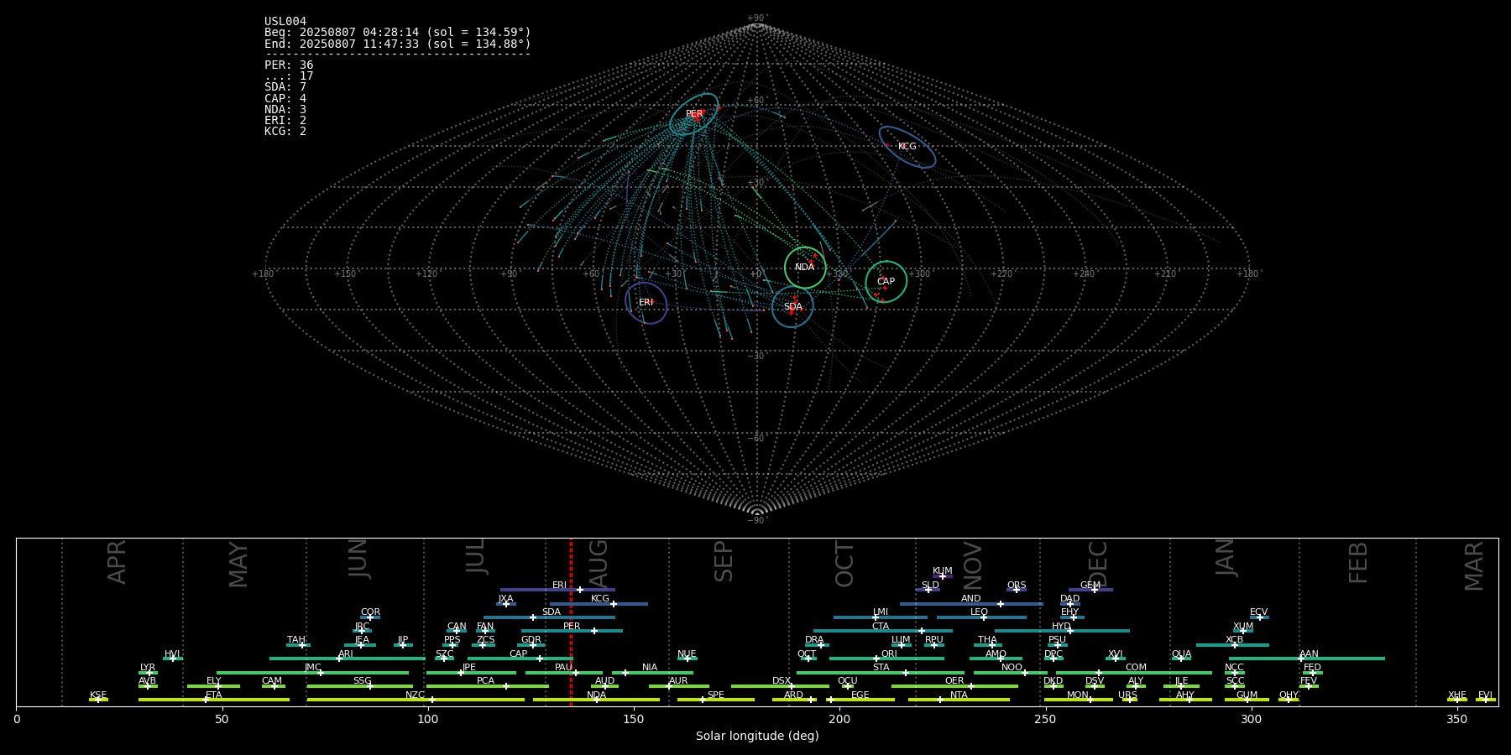Click the ETA shower label in timeline
Viewport: 1511px width, 755px height.
click(214, 695)
